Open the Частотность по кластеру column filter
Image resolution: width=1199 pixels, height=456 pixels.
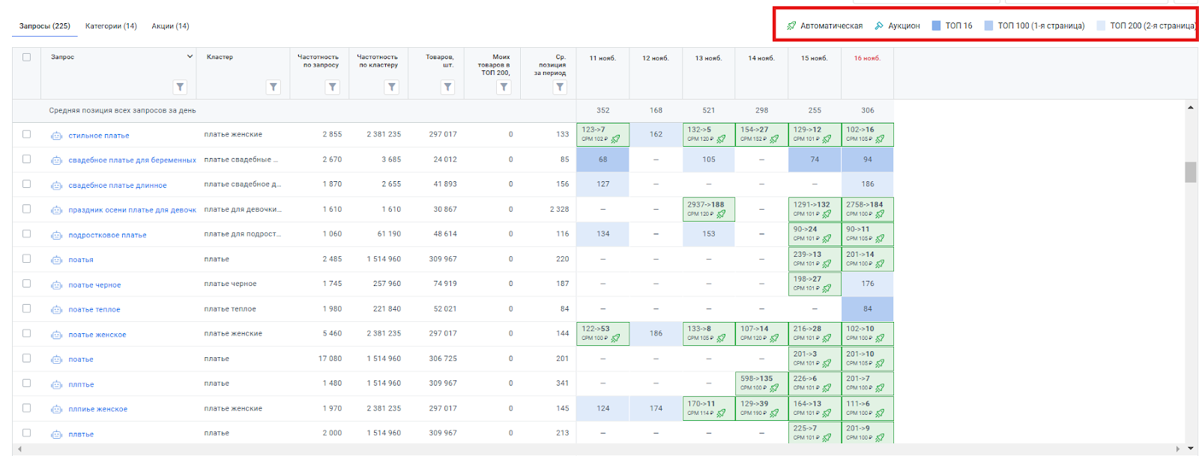click(392, 88)
